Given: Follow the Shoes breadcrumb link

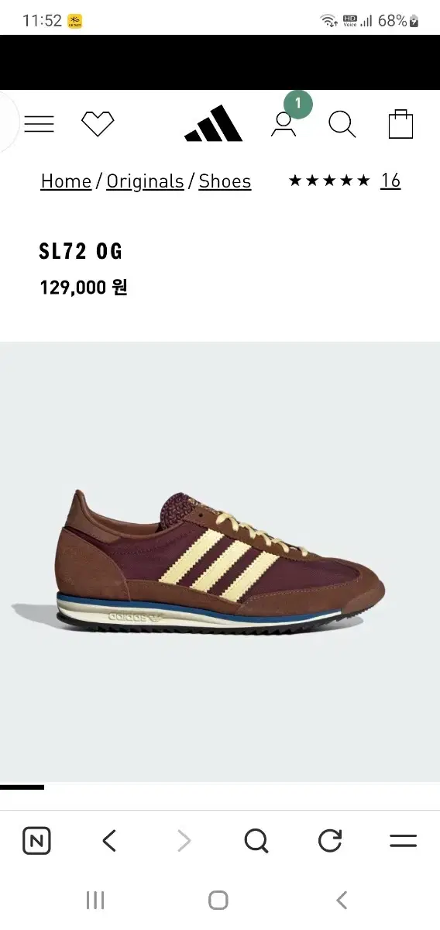Looking at the screenshot, I should click(x=225, y=181).
